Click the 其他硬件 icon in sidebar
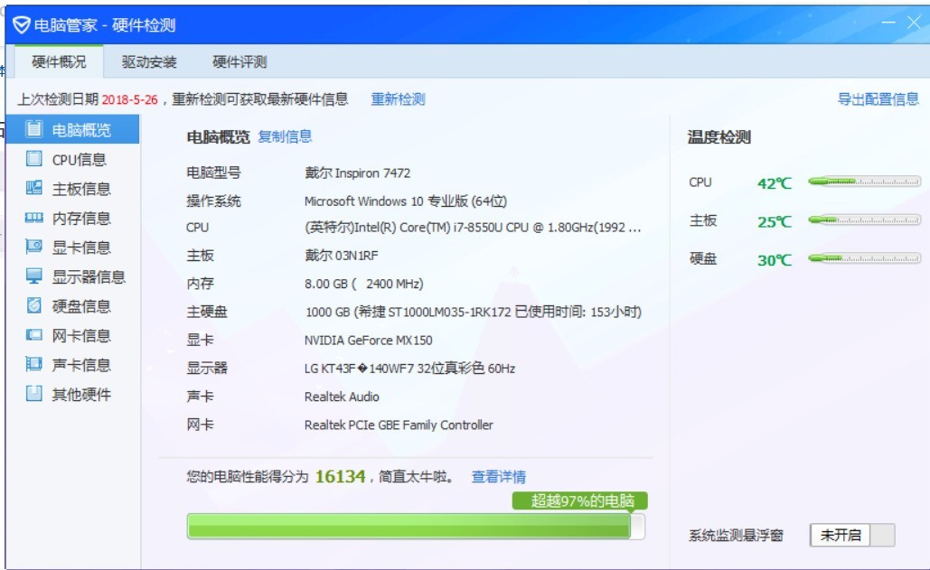Image resolution: width=930 pixels, height=570 pixels. tap(34, 394)
